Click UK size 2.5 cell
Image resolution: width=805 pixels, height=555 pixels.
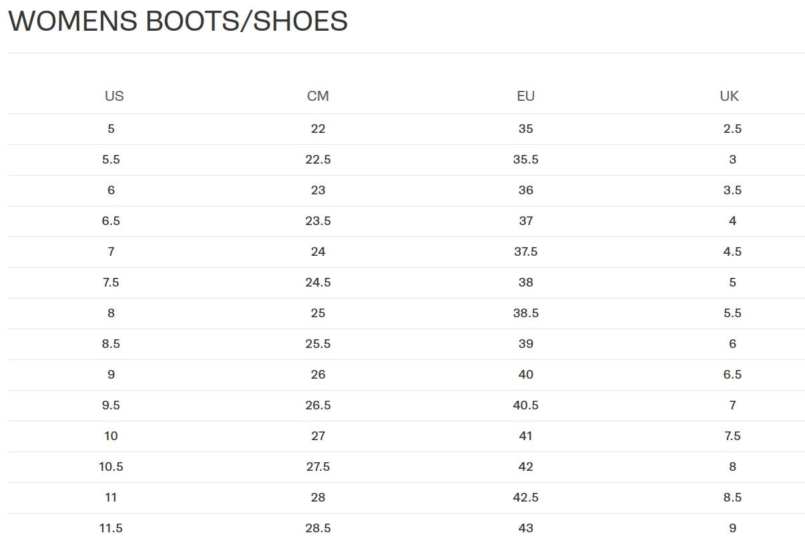point(732,129)
